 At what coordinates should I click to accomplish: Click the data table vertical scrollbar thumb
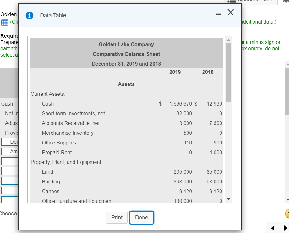point(229,72)
